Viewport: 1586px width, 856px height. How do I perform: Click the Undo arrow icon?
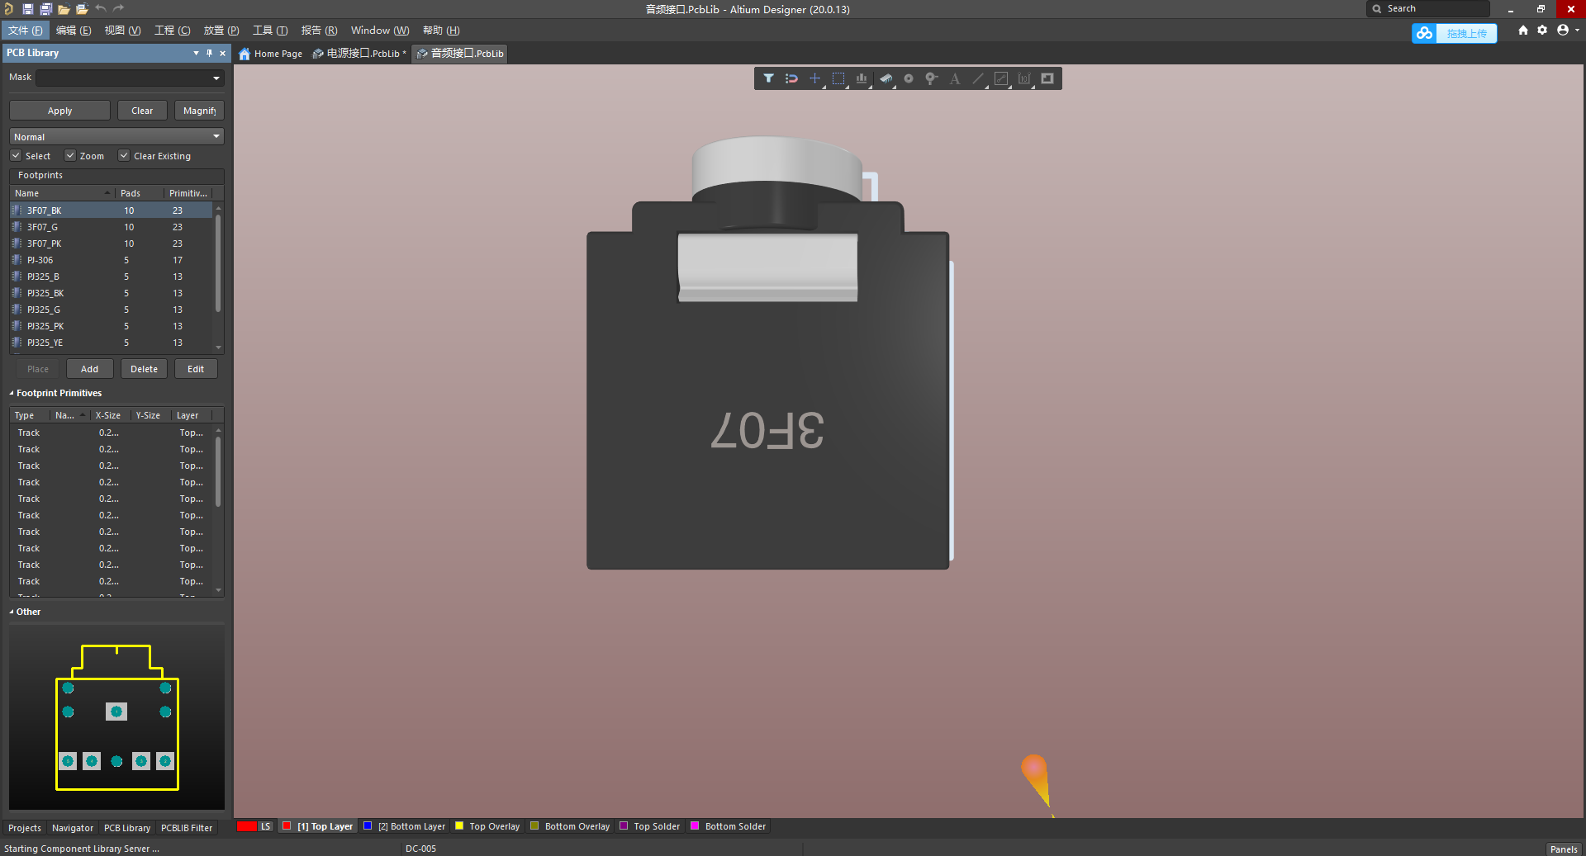tap(100, 9)
